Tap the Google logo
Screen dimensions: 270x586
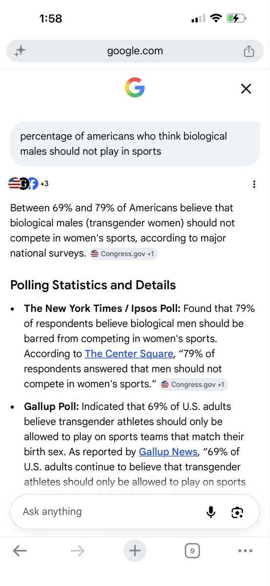[135, 88]
